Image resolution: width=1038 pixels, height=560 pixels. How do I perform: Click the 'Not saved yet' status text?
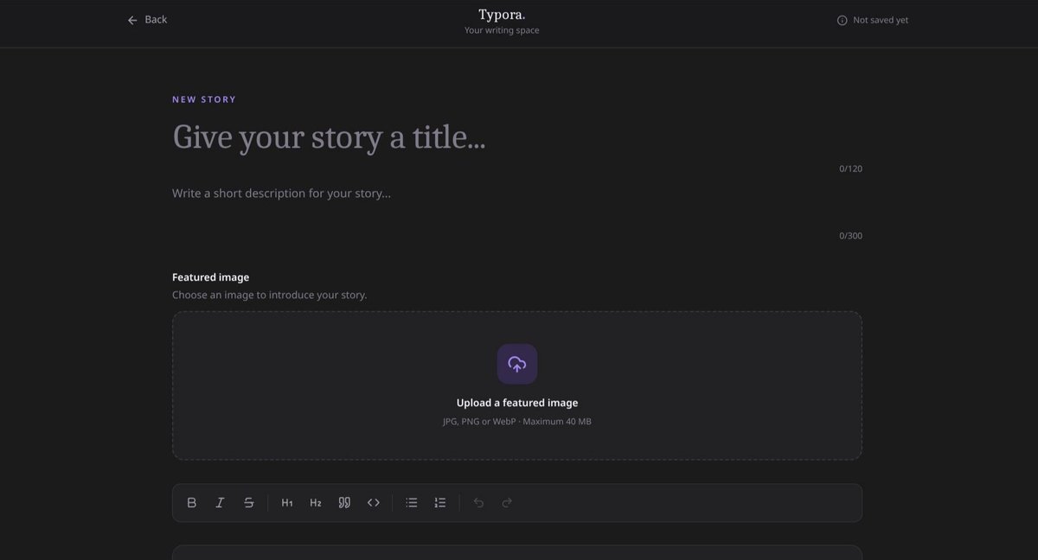click(x=881, y=21)
